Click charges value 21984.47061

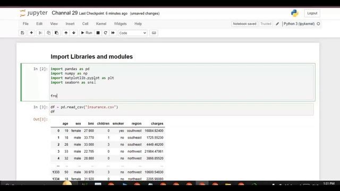click(x=154, y=152)
